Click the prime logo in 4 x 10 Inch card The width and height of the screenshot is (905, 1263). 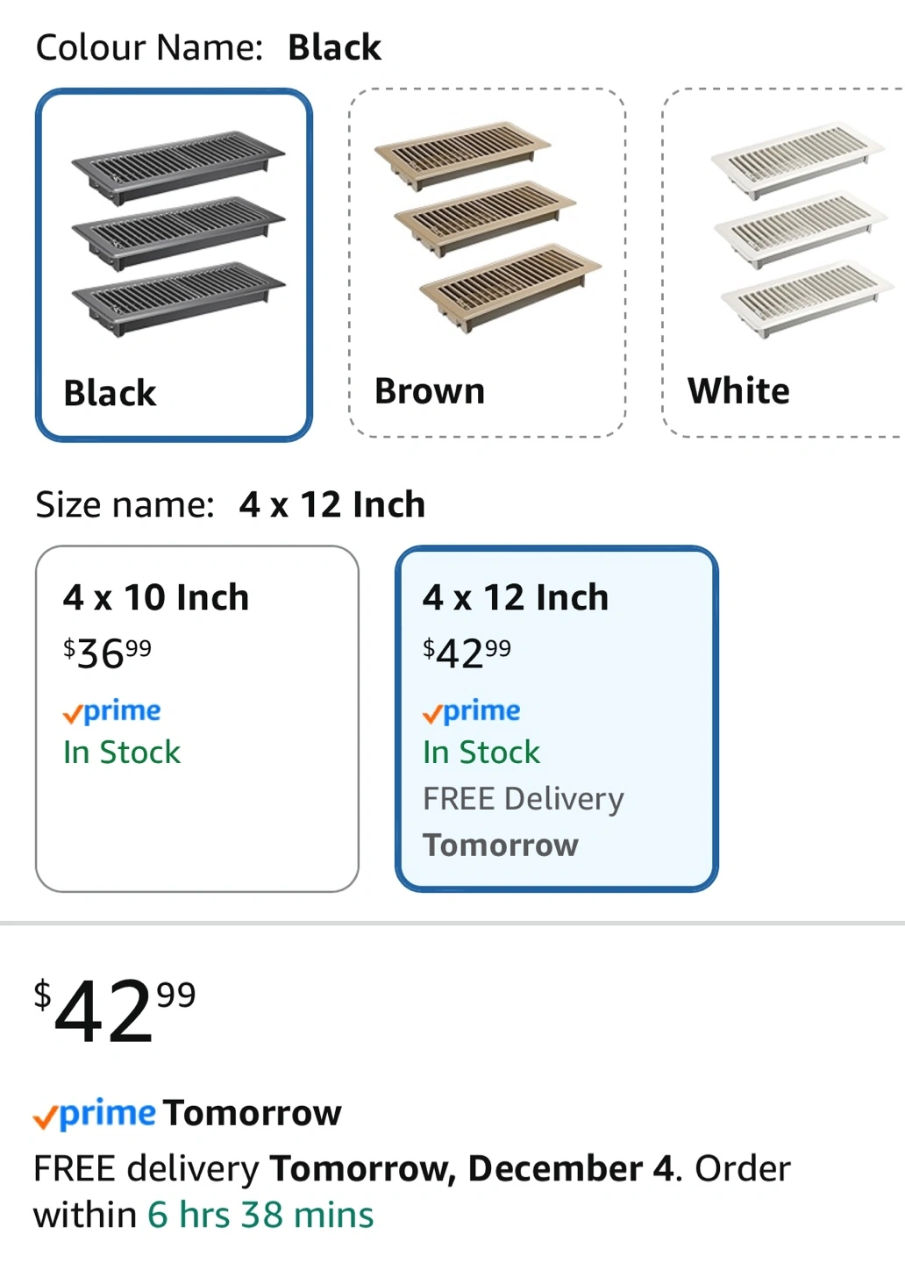112,711
